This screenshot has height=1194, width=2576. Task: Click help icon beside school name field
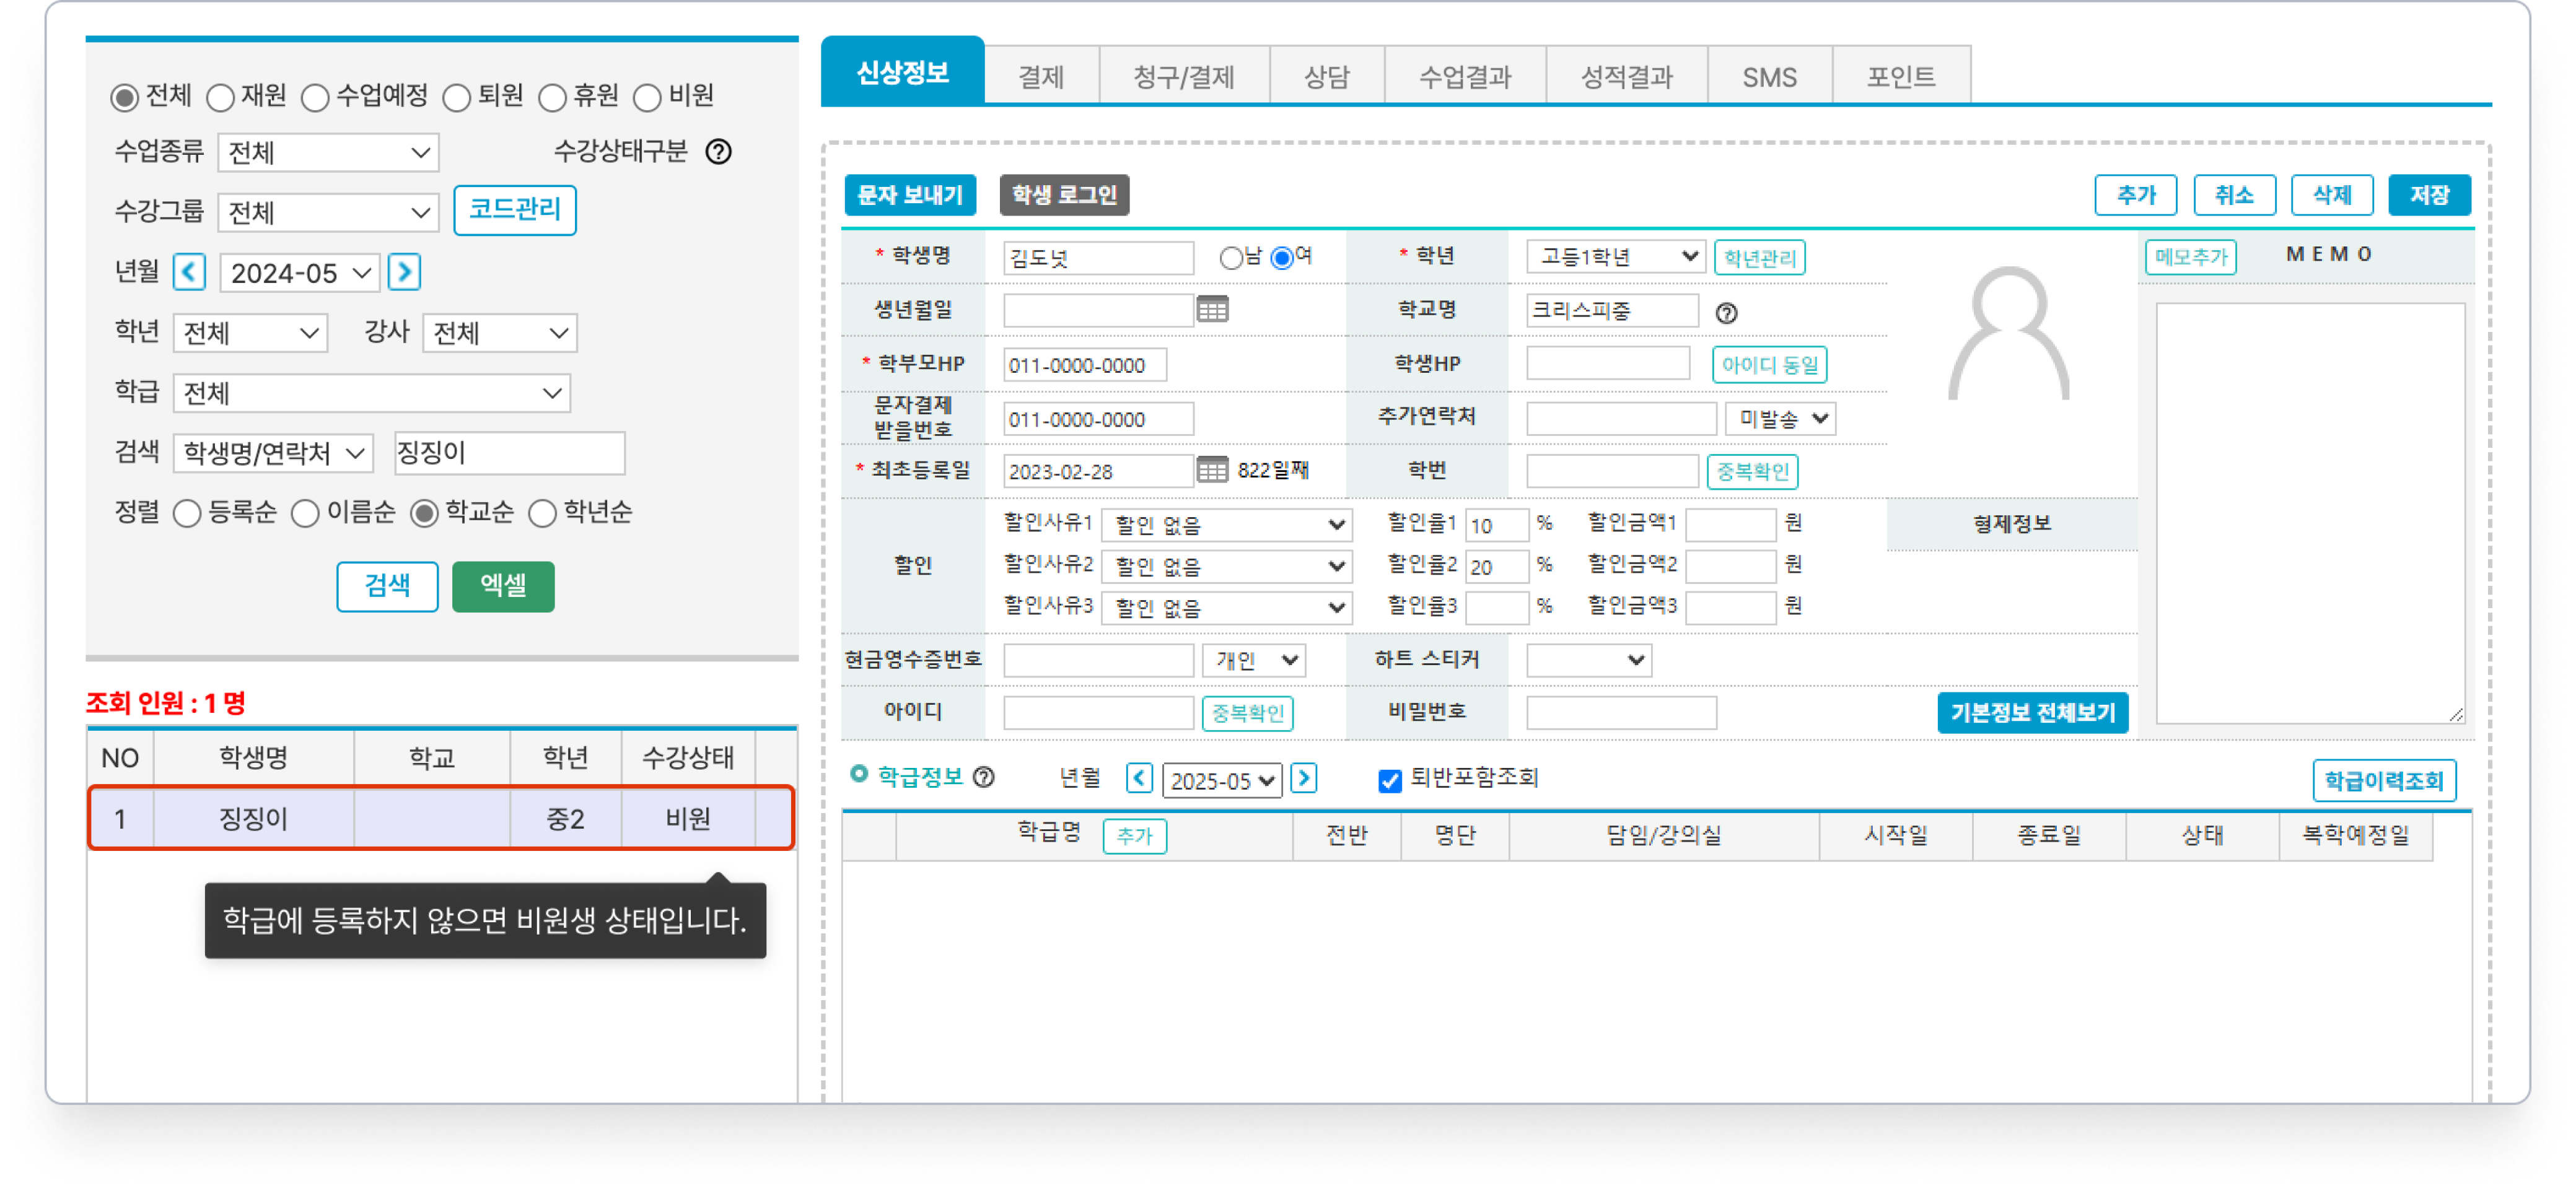point(1726,313)
